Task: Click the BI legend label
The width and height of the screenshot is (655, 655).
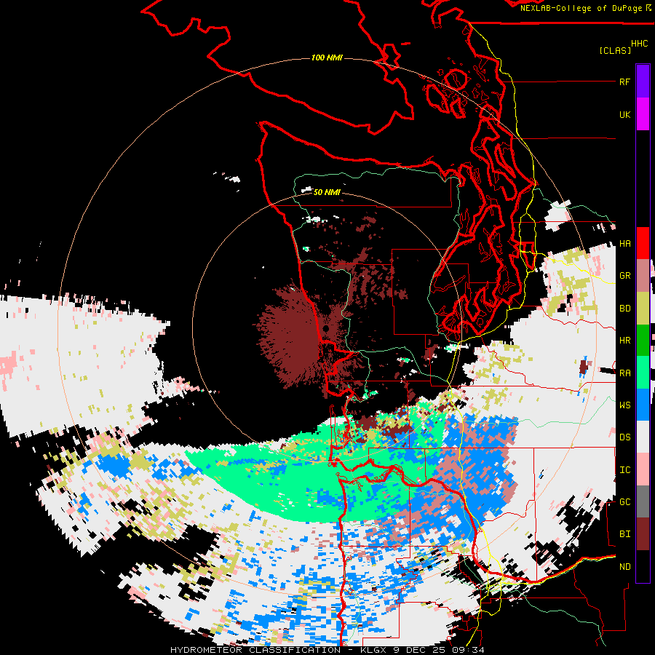Action: coord(624,534)
